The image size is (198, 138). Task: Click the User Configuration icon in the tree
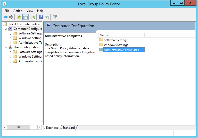10,47
